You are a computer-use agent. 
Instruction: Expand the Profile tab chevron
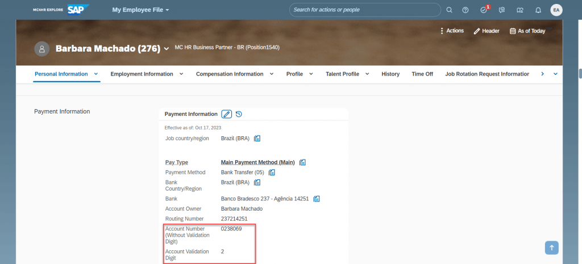click(x=311, y=74)
